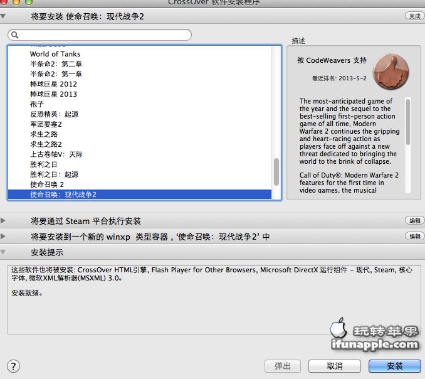Select 反恐精英: 起源 in the list

click(x=140, y=114)
